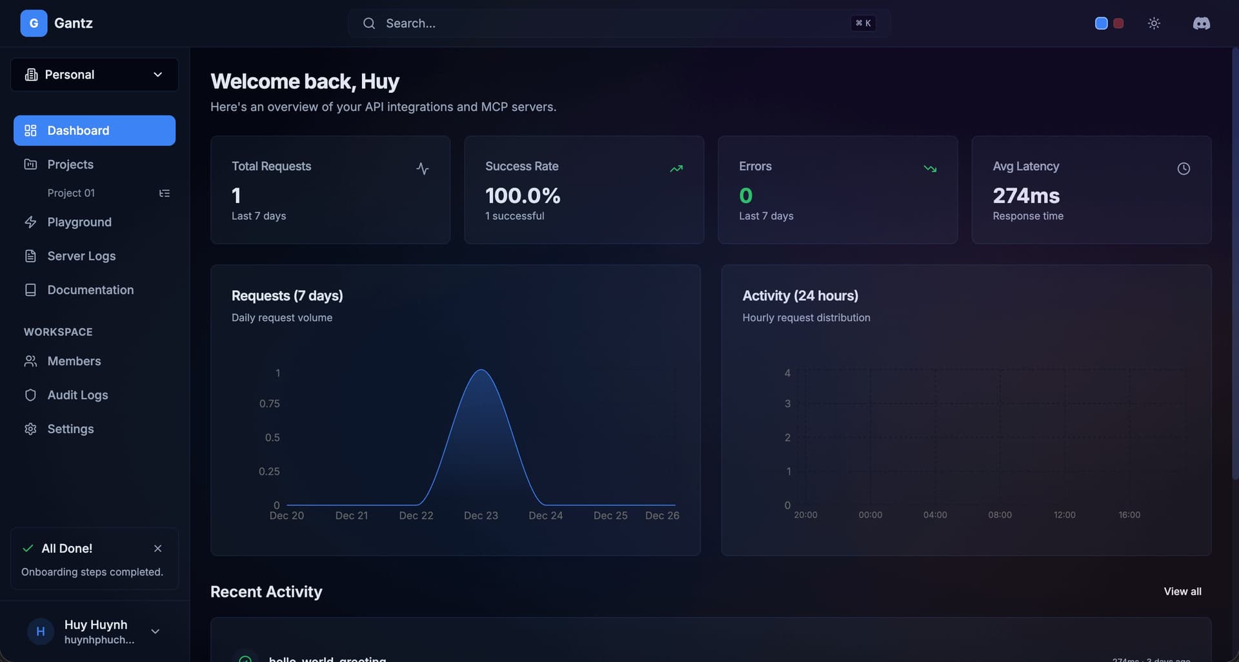This screenshot has height=662, width=1239.
Task: Expand the Personal workspace dropdown
Action: [157, 74]
